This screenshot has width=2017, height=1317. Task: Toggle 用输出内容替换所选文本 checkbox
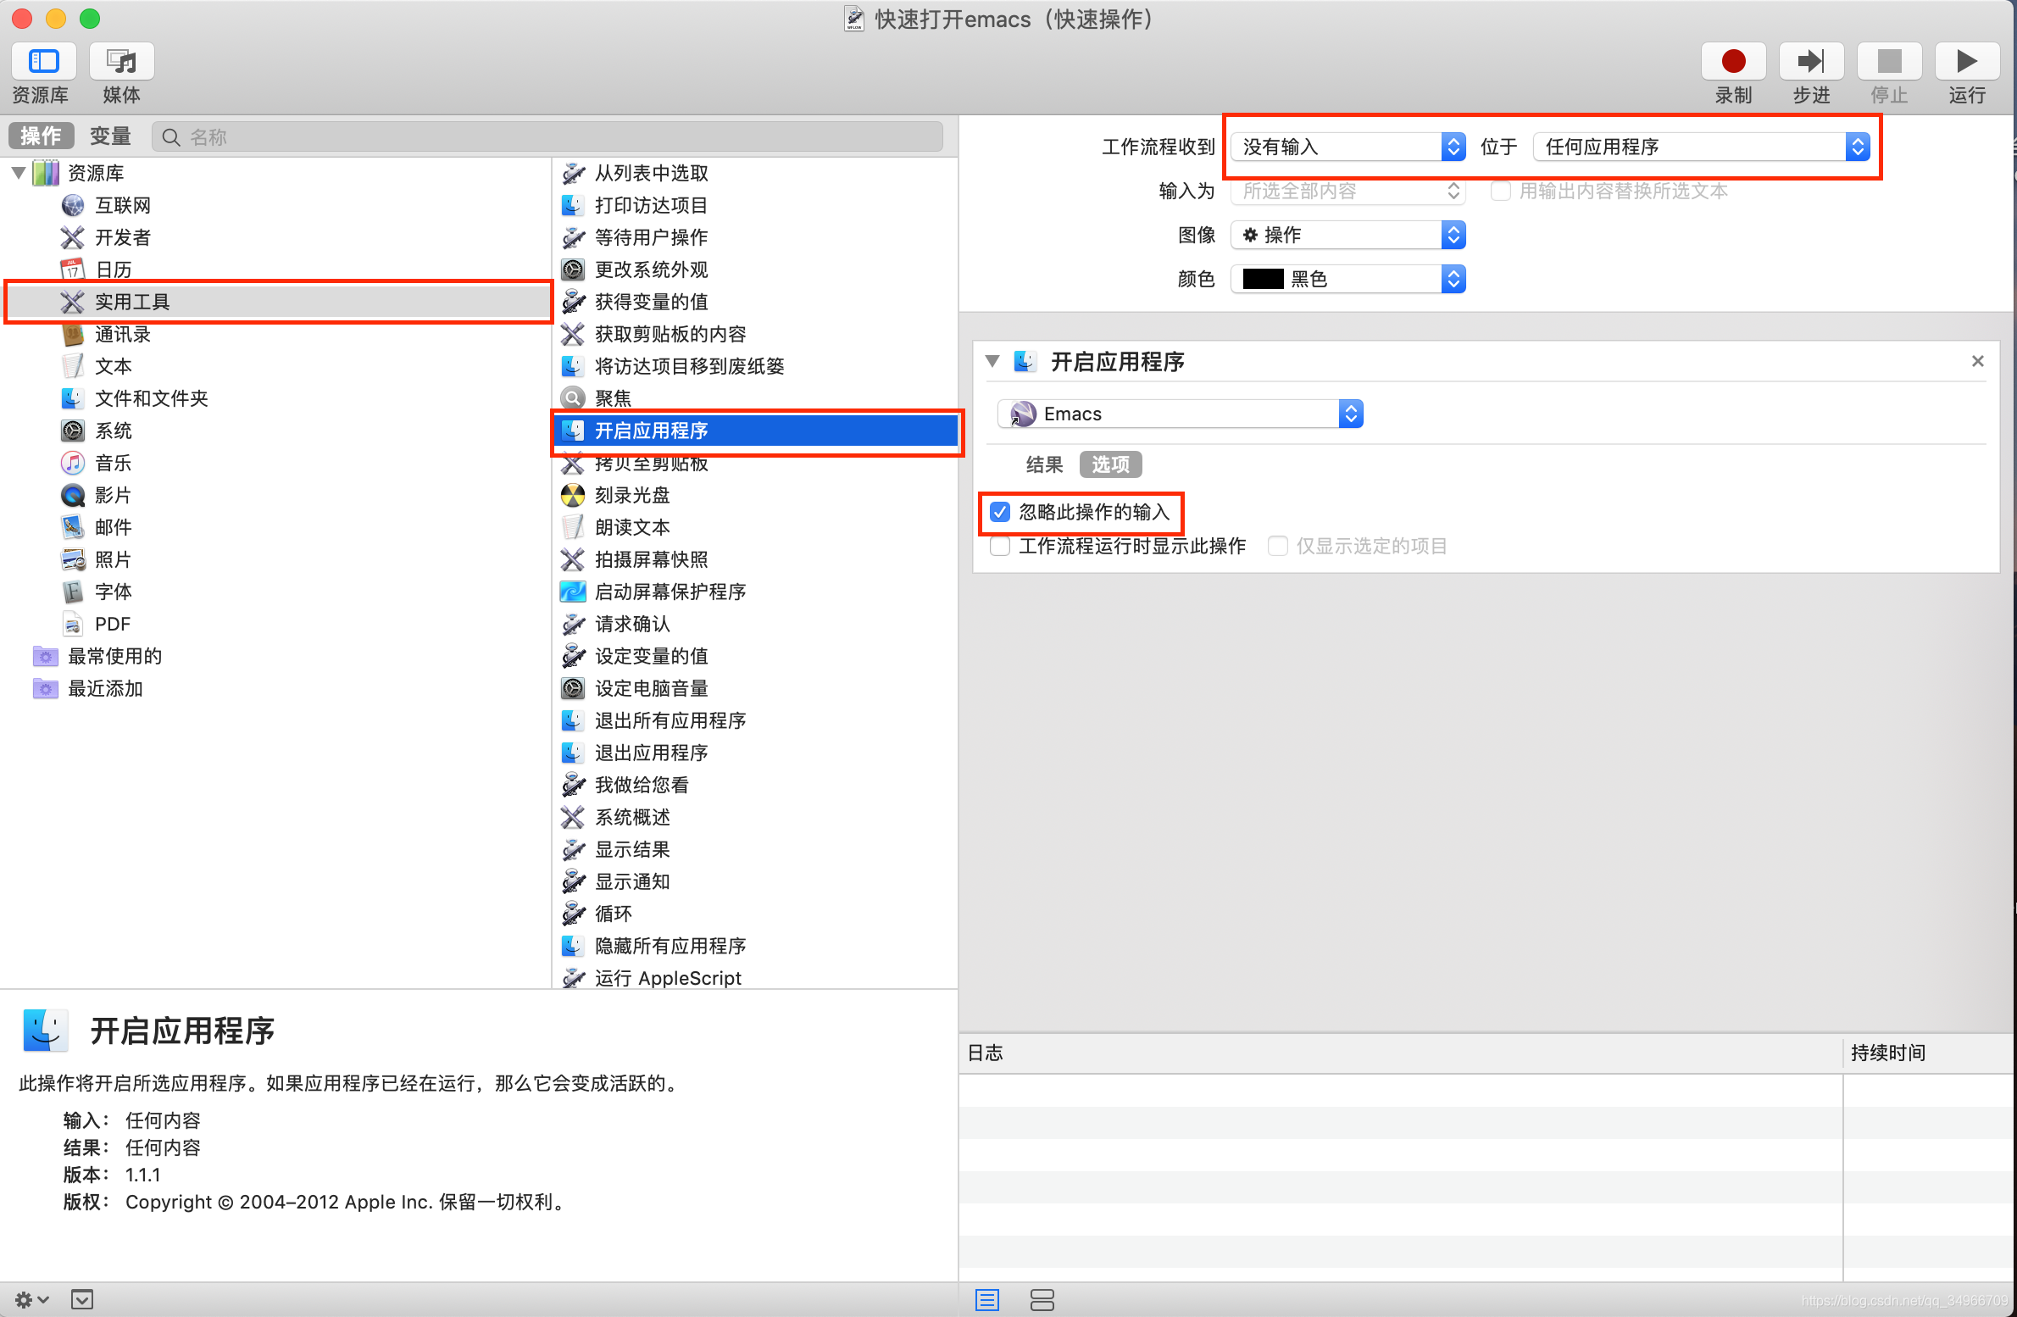(1500, 191)
